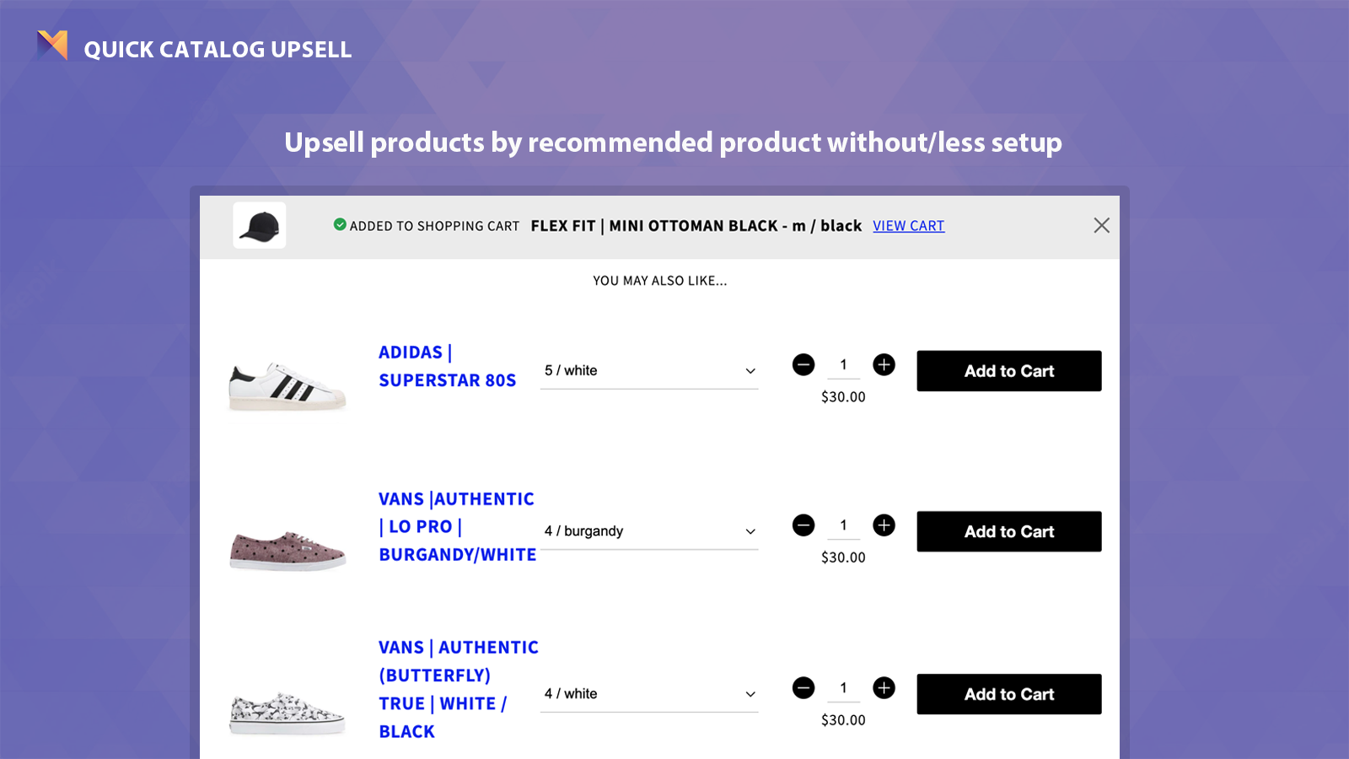Open the VIEW CART link
The image size is (1349, 759).
pyautogui.click(x=908, y=225)
